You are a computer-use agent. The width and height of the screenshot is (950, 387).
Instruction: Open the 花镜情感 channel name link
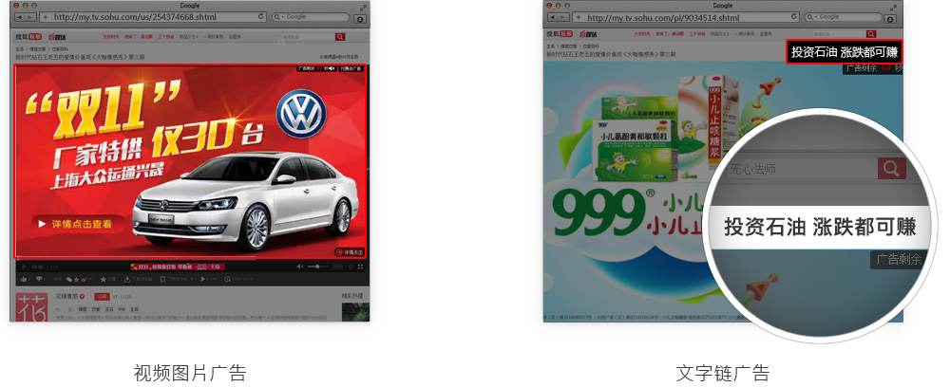click(x=67, y=296)
